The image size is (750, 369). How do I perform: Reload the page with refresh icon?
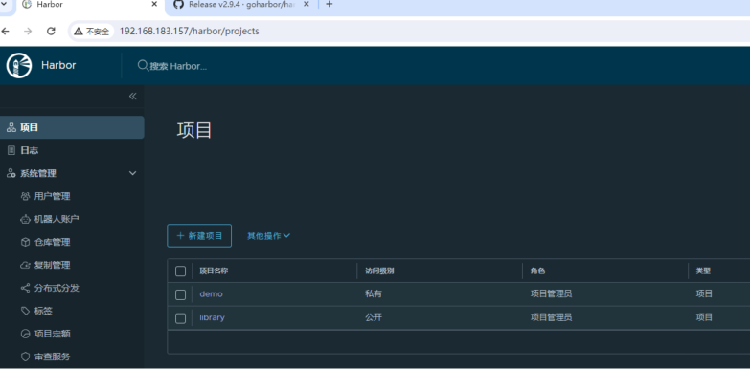[51, 31]
